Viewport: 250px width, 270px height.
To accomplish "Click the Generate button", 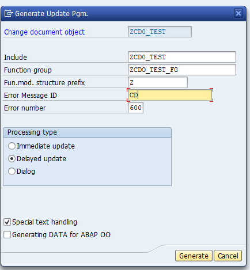I will tap(194, 256).
